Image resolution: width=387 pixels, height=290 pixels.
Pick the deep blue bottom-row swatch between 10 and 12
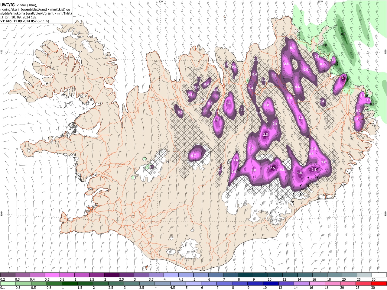271,284
